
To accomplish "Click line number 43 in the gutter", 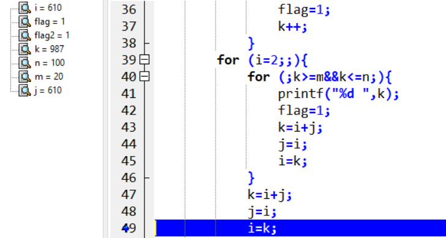I will point(129,127).
